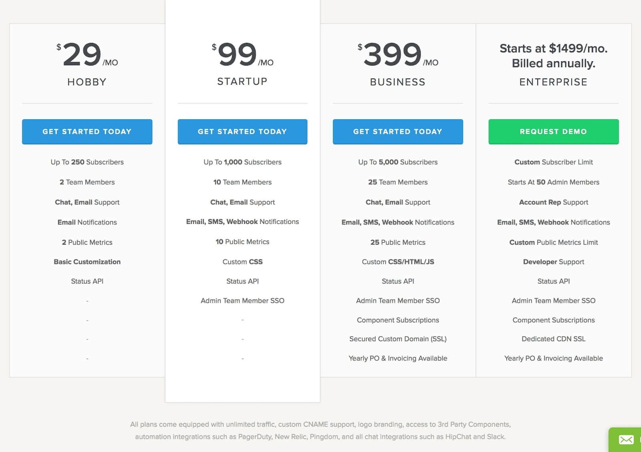
Task: Click Admin Team Member SSO in Startup column
Action: [x=242, y=300]
